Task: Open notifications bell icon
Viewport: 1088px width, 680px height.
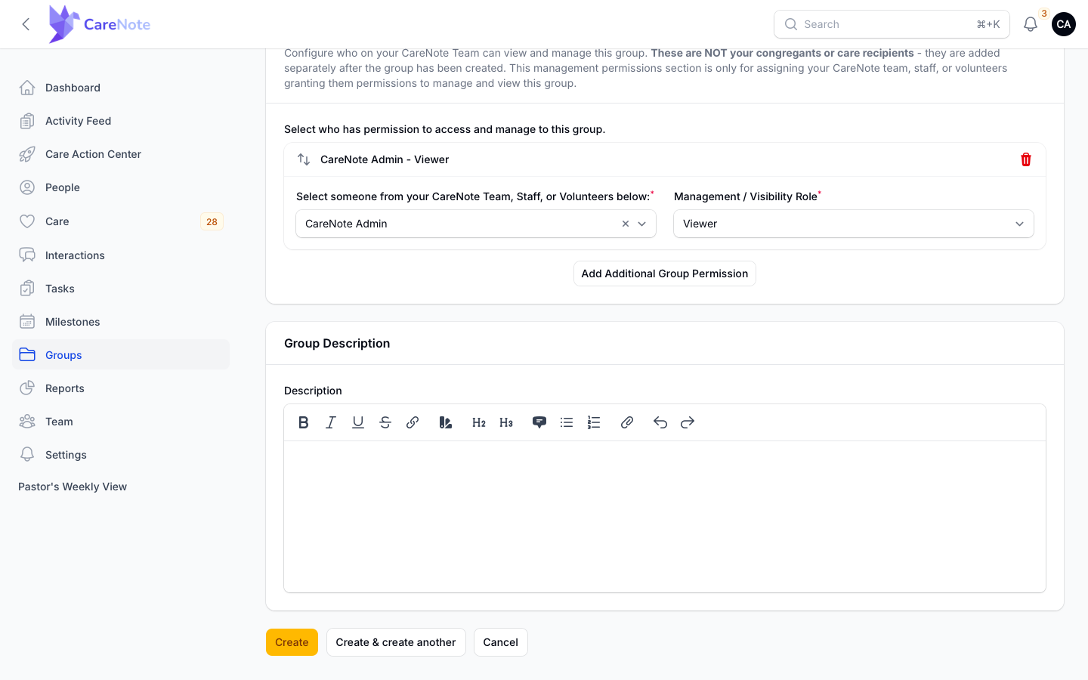Action: [1031, 24]
